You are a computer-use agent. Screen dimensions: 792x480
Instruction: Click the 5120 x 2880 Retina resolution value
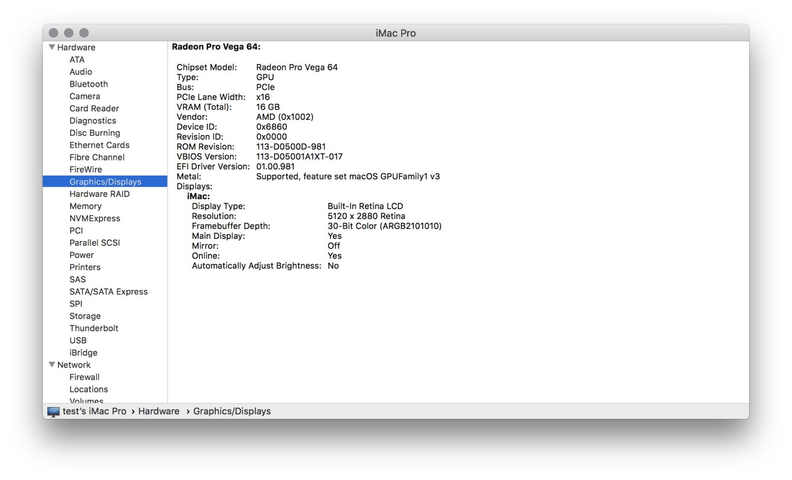(x=366, y=216)
